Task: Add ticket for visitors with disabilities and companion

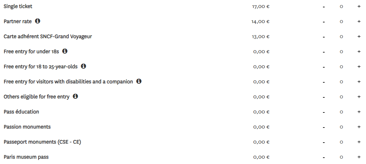Action: (359, 82)
